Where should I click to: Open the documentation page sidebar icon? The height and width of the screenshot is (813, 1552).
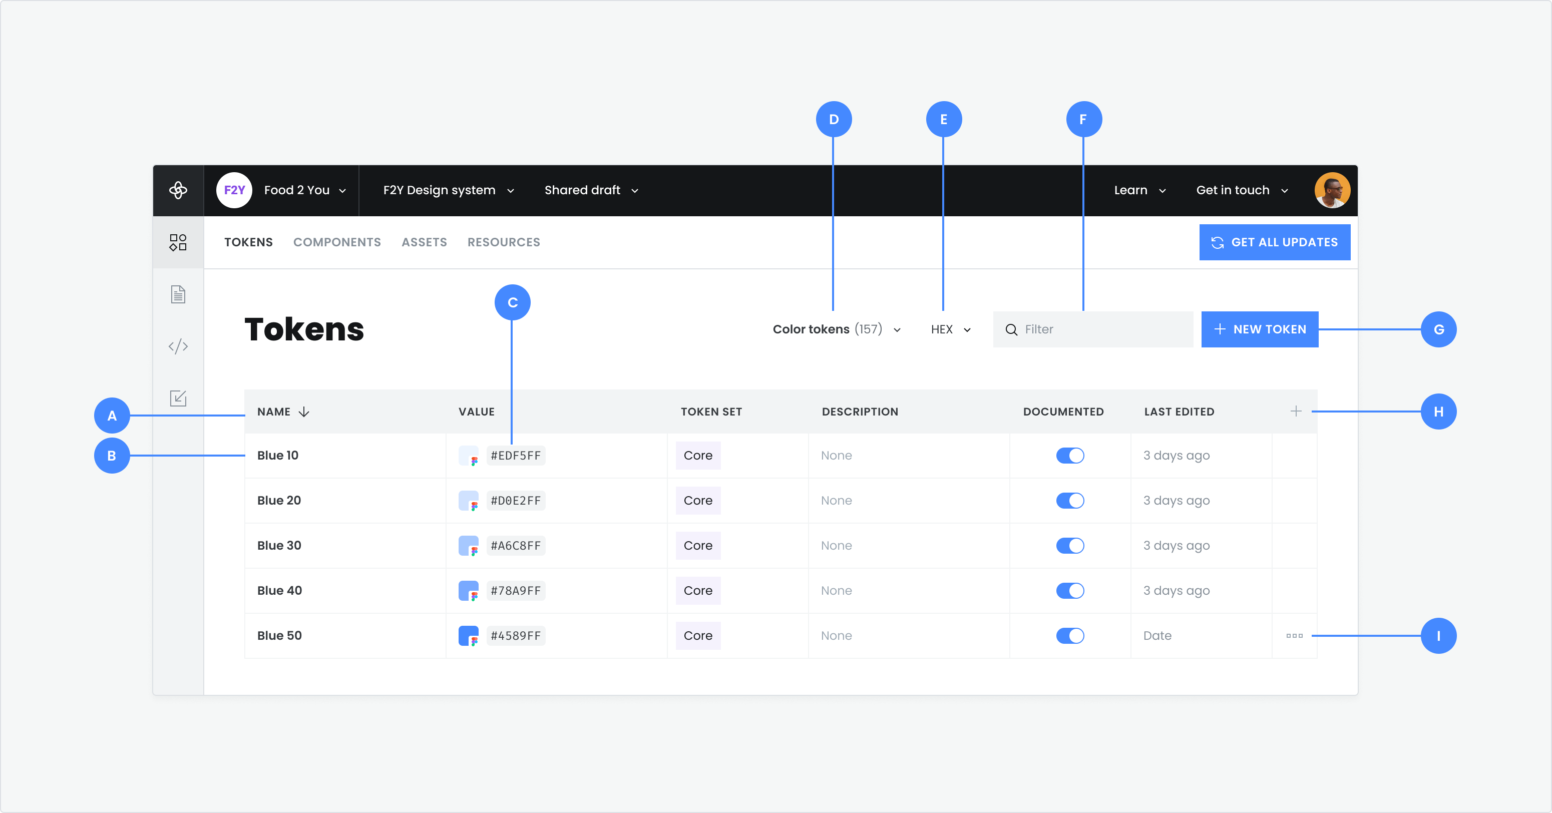point(178,295)
